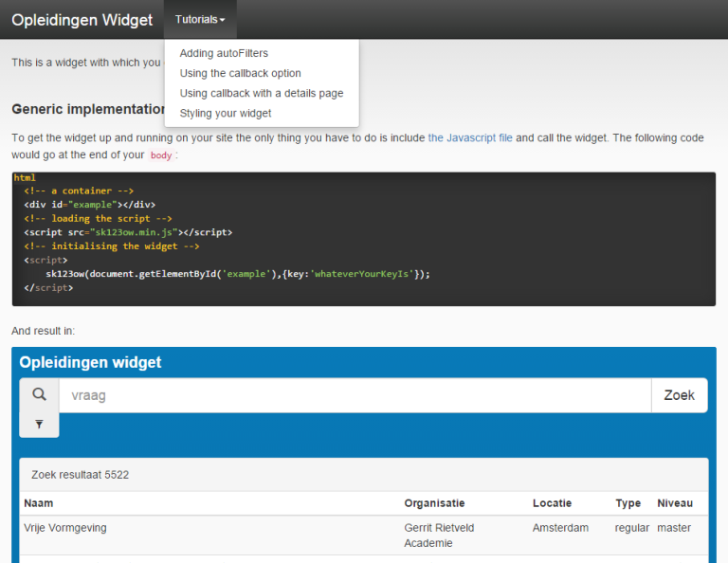Follow the Javascript file link
The height and width of the screenshot is (563, 728).
click(470, 137)
